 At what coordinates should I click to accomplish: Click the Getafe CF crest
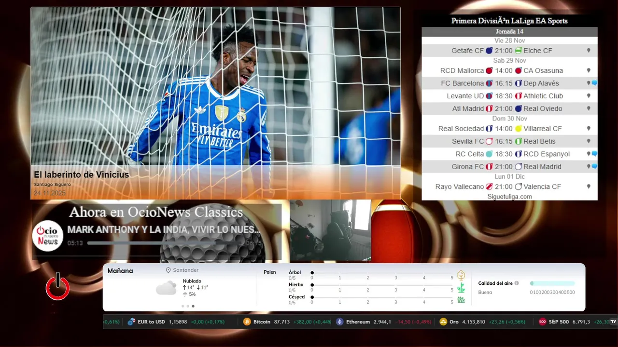pos(489,51)
